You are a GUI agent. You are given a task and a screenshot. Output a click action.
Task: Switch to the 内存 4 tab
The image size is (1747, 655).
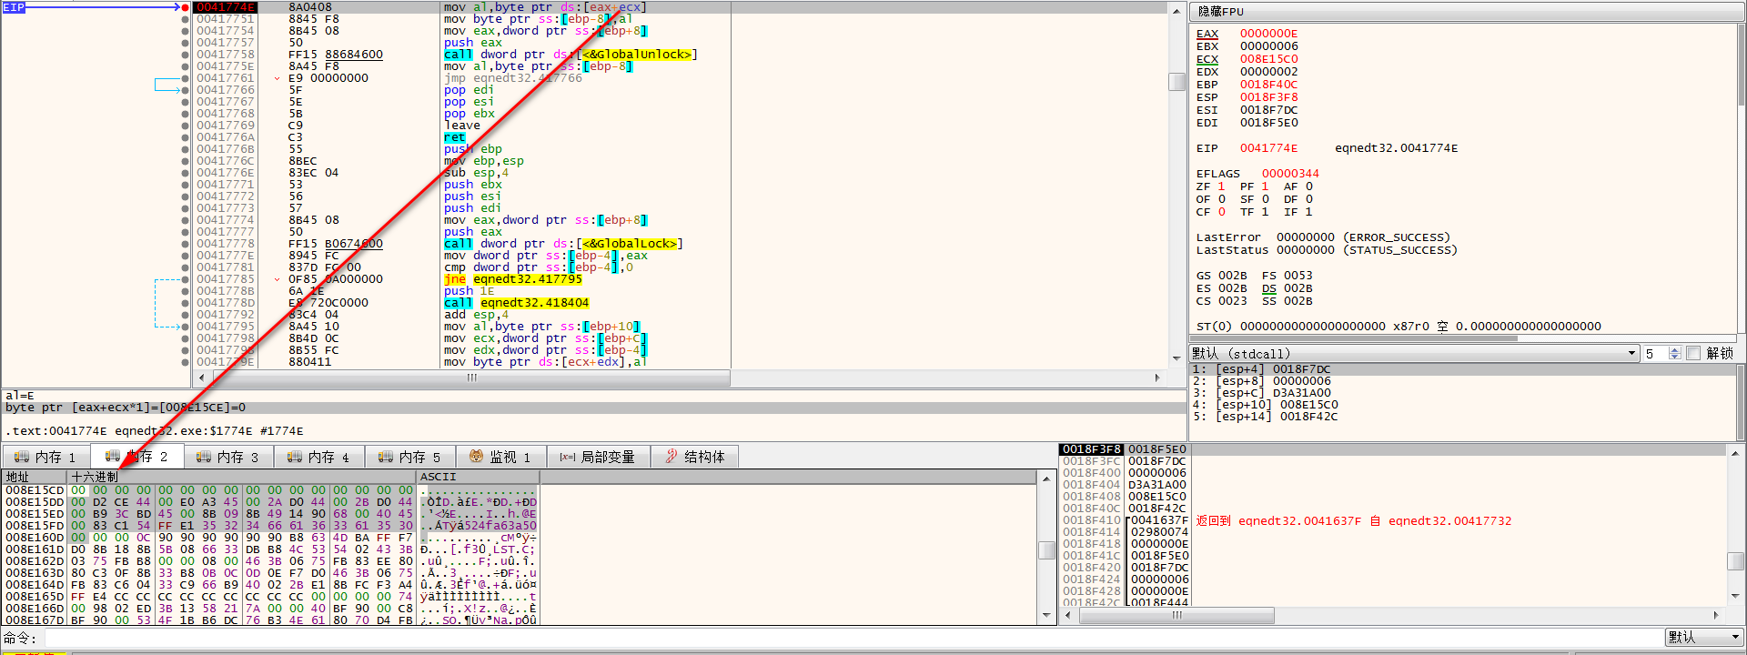click(x=320, y=457)
